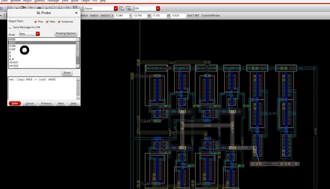This screenshot has width=330, height=189.
Task: Select the Q_N net in the list
Action: pyautogui.click(x=42, y=59)
